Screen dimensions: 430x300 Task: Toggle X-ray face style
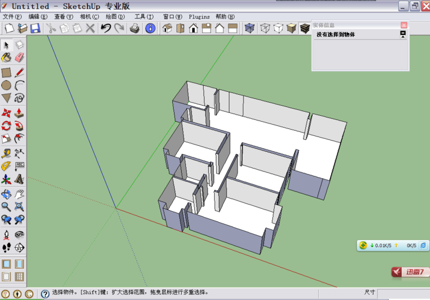click(x=249, y=28)
